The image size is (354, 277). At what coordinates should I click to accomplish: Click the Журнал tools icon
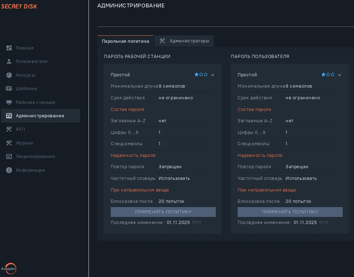coord(9,143)
